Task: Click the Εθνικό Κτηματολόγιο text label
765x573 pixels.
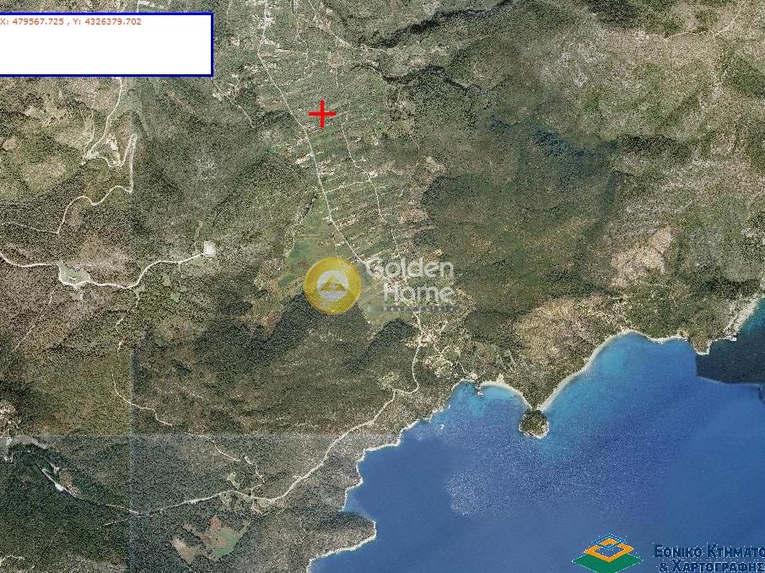Action: click(708, 558)
